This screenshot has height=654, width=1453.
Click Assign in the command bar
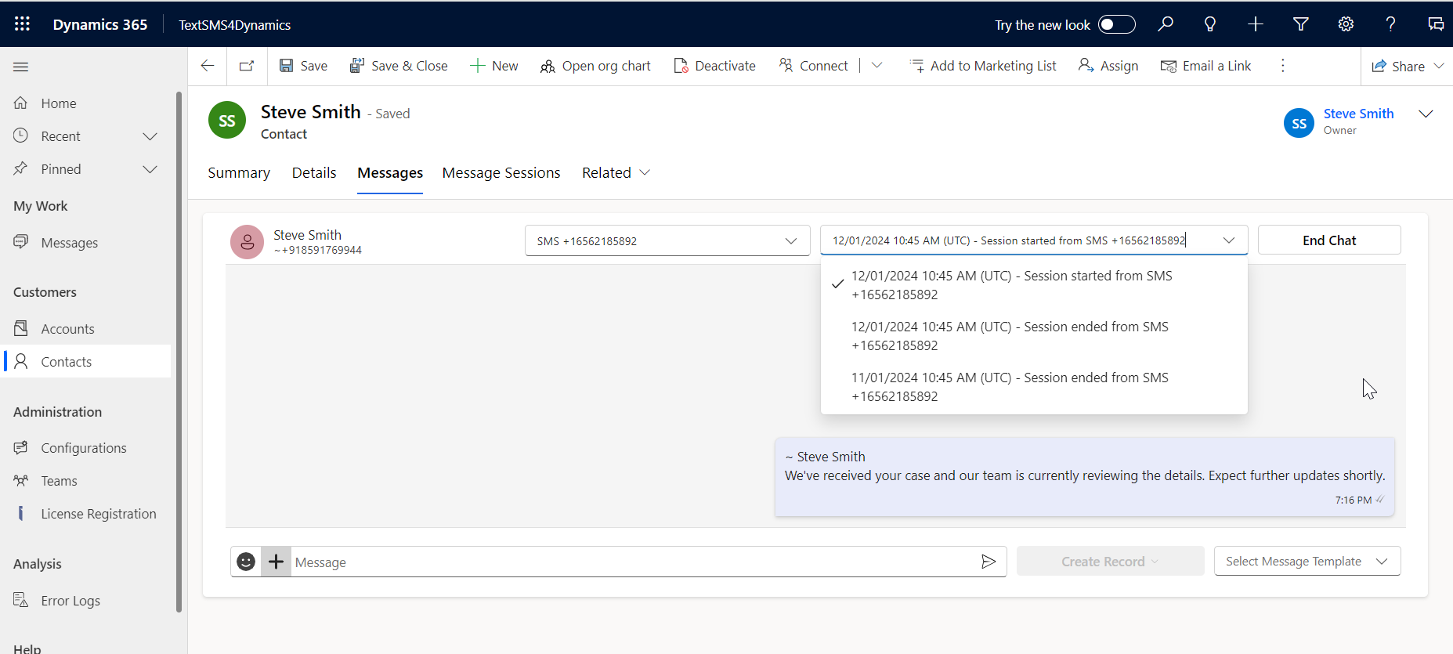pyautogui.click(x=1108, y=66)
